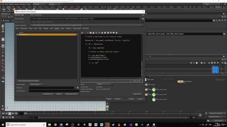Click the Add Empty Section button
Viewport: 227px width, 127px height.
[71, 94]
